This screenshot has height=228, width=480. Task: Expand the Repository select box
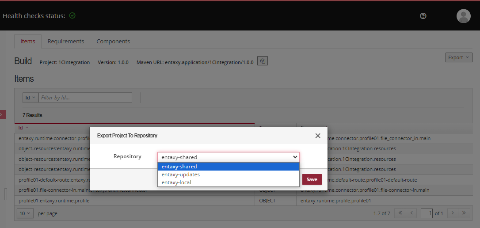tap(228, 157)
